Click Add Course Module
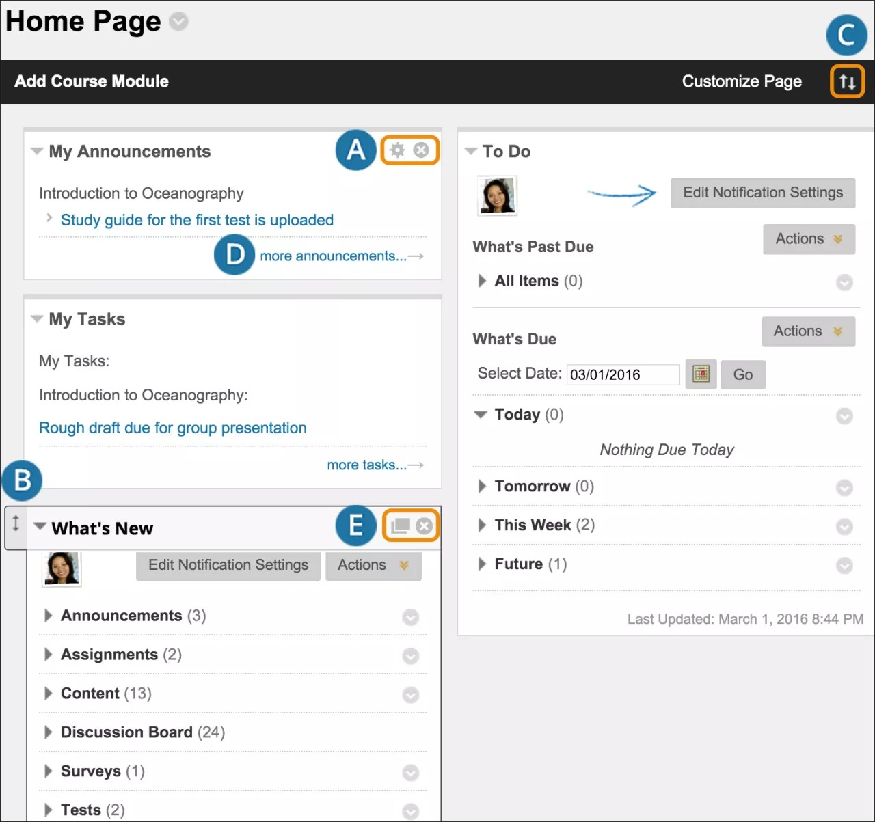 (x=91, y=81)
